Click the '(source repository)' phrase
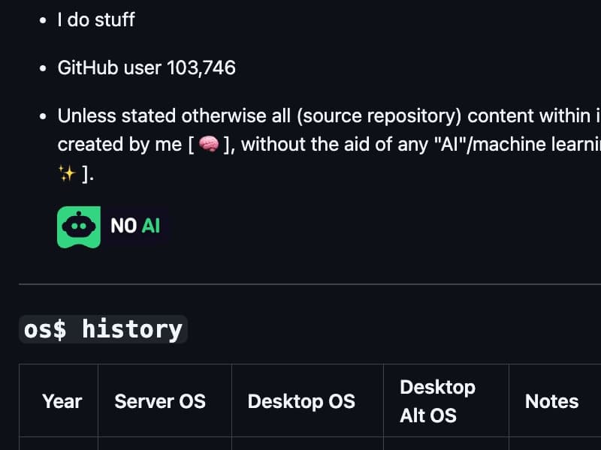 379,115
